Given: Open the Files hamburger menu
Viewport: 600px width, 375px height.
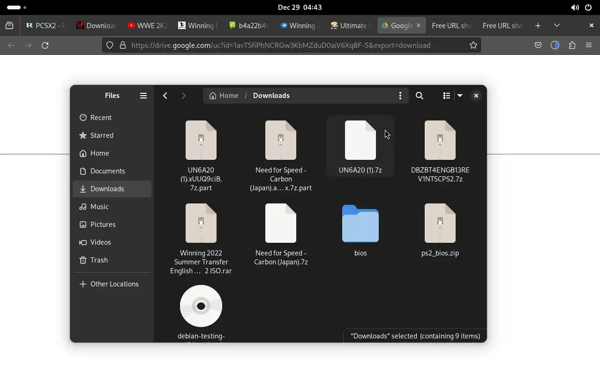Looking at the screenshot, I should click(143, 96).
